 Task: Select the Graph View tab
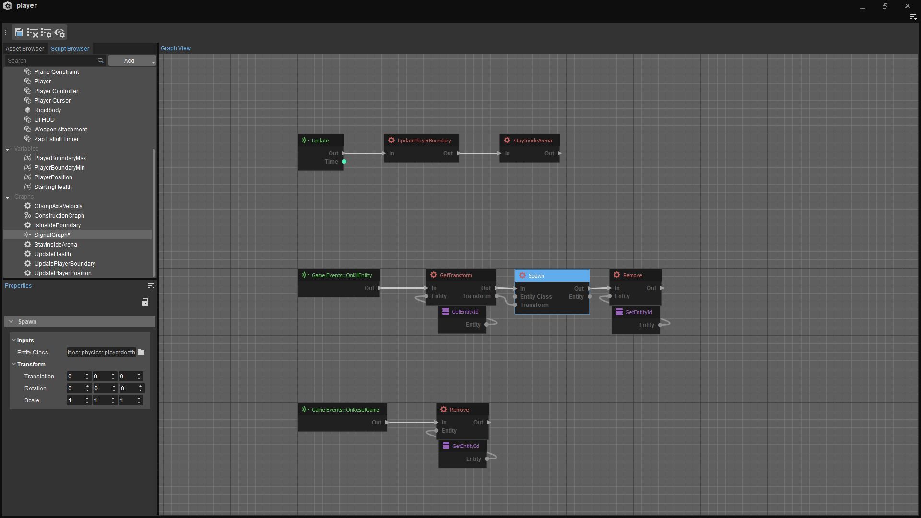pyautogui.click(x=176, y=48)
